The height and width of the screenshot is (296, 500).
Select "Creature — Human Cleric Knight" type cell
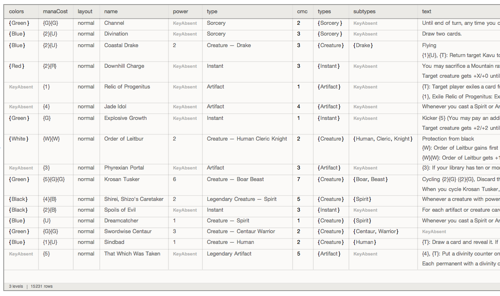coord(247,139)
